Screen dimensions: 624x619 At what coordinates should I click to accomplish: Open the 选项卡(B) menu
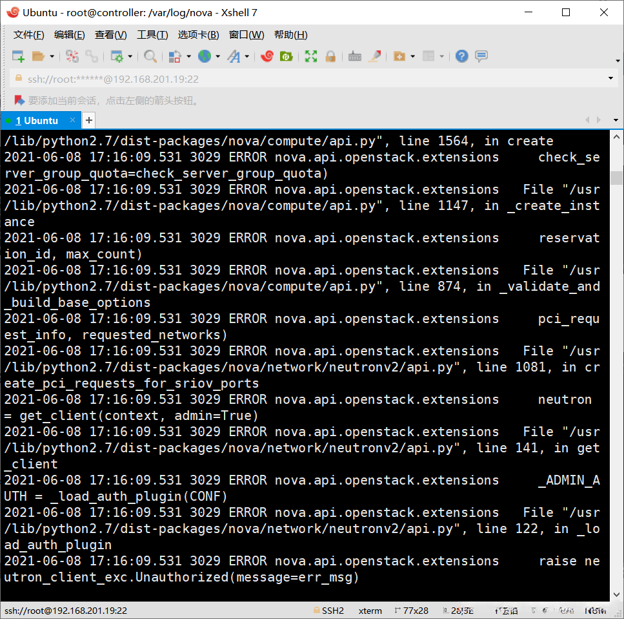pos(198,35)
